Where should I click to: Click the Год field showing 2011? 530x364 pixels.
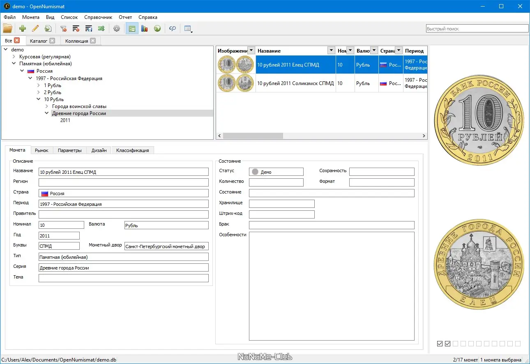coord(59,236)
